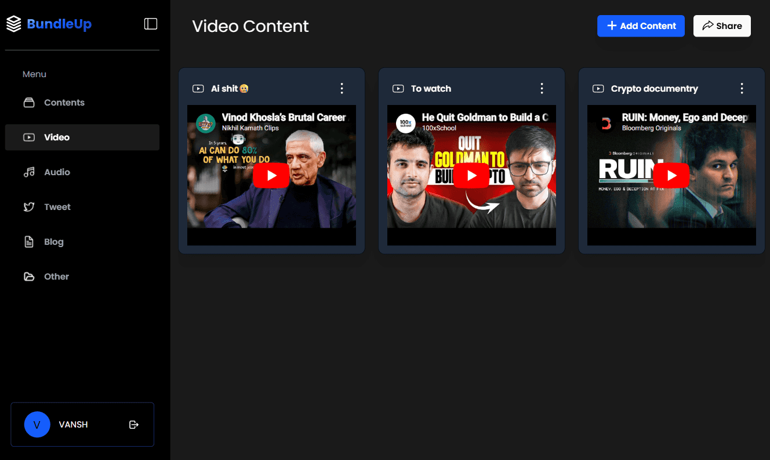Open the Vinod Khosla's Brutal Career title link
The width and height of the screenshot is (770, 460).
coord(284,118)
